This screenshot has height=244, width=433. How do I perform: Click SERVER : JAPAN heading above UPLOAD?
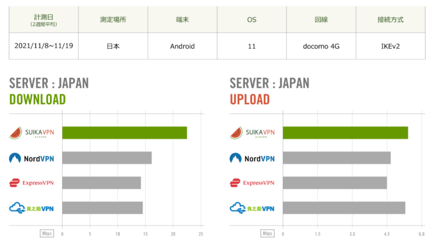tap(270, 83)
